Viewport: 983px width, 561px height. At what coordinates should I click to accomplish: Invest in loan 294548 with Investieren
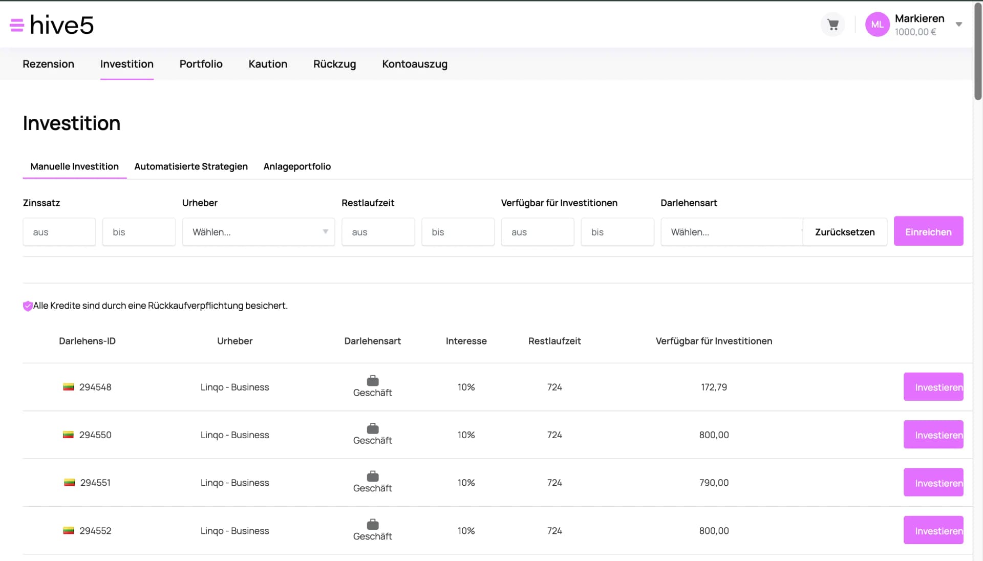[x=933, y=387]
